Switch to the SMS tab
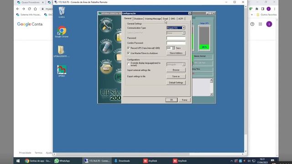The width and height of the screenshot is (292, 164). (x=173, y=19)
